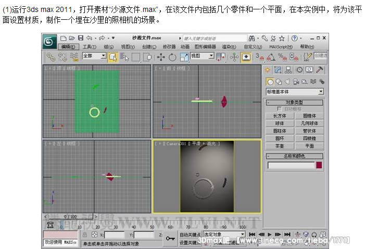Click the 球体 button
The width and height of the screenshot is (365, 249).
point(280,123)
